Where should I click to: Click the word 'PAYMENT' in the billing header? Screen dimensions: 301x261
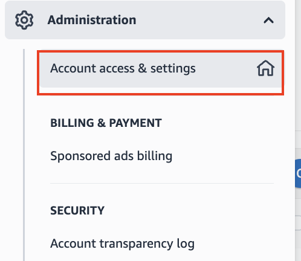point(135,123)
